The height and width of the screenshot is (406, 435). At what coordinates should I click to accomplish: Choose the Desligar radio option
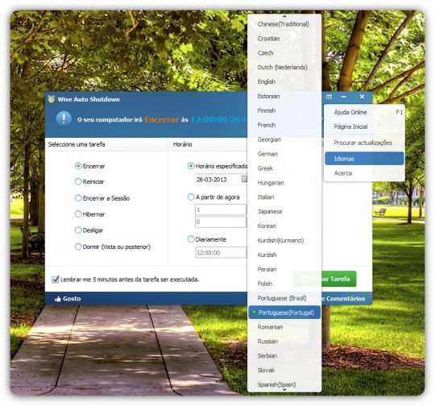78,230
